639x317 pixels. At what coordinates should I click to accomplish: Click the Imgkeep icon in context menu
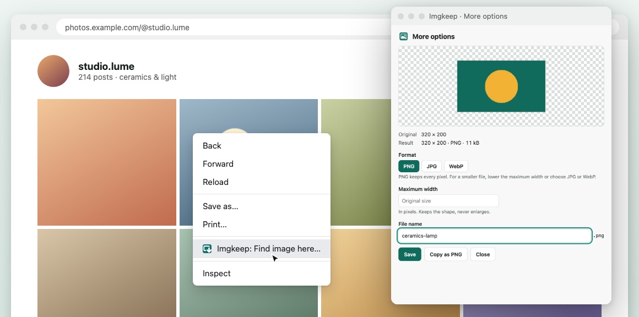point(207,249)
